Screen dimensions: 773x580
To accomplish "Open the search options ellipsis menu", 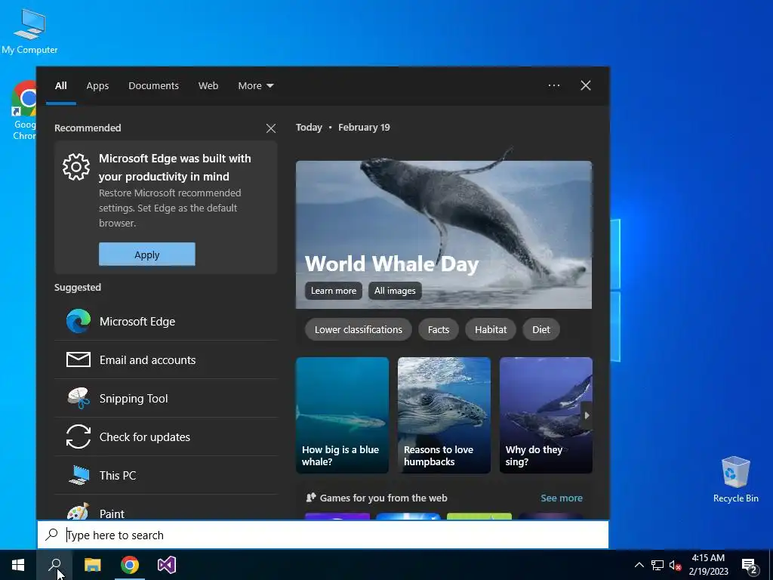I will pyautogui.click(x=553, y=85).
